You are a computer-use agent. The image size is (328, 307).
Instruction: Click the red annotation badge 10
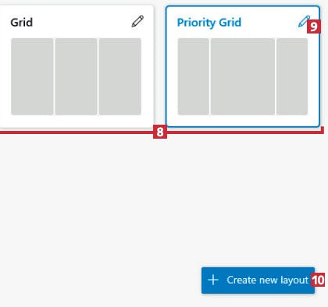318,280
